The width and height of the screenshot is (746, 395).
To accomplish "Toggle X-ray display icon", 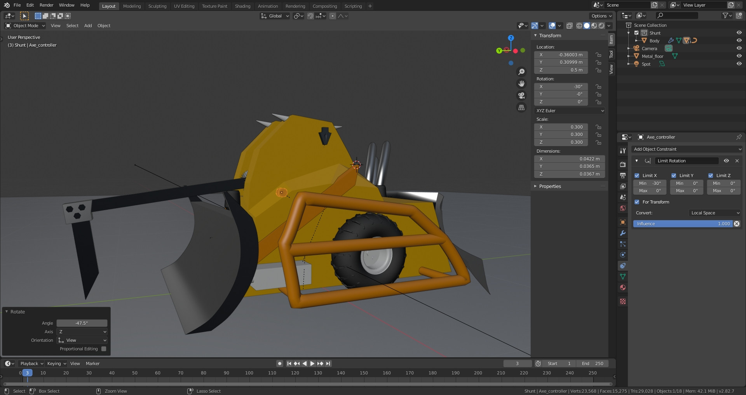I will pyautogui.click(x=569, y=26).
